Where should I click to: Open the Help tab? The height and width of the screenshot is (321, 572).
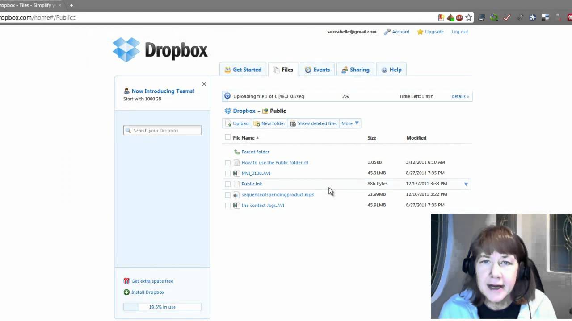391,70
